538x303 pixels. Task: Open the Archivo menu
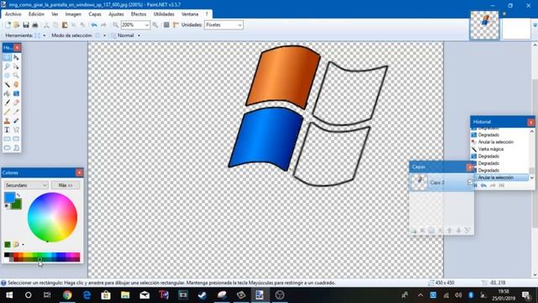pos(13,14)
